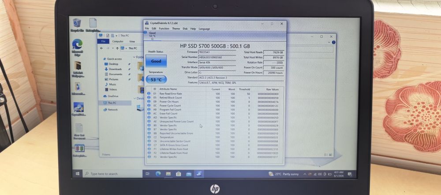Open Microsoft Edge from the taskbar
The width and height of the screenshot is (441, 195).
point(158,174)
